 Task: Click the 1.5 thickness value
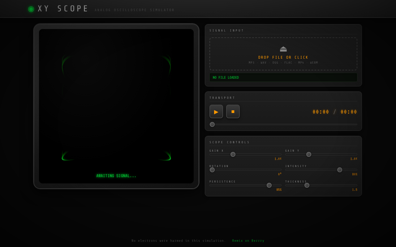point(355,190)
